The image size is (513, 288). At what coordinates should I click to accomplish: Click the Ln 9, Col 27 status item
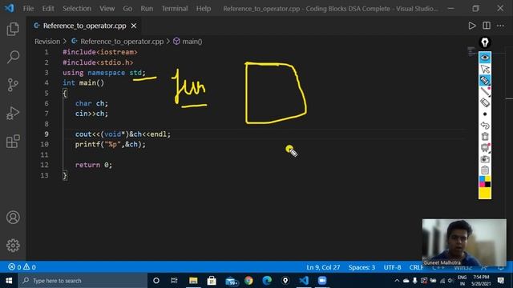pyautogui.click(x=323, y=267)
